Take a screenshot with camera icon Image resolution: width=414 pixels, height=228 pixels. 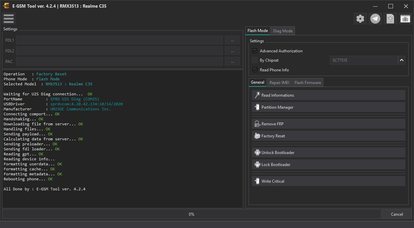coord(405,19)
